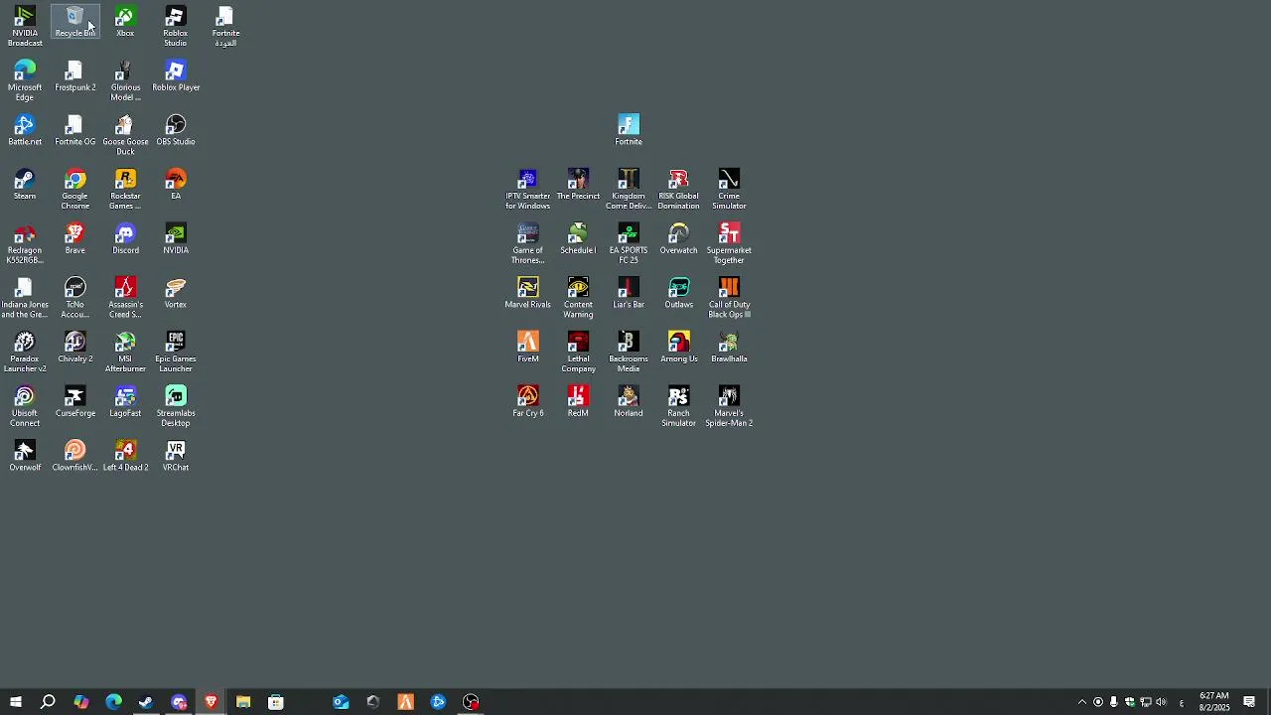
Task: Select the Lethal Company desktop icon
Action: [578, 353]
